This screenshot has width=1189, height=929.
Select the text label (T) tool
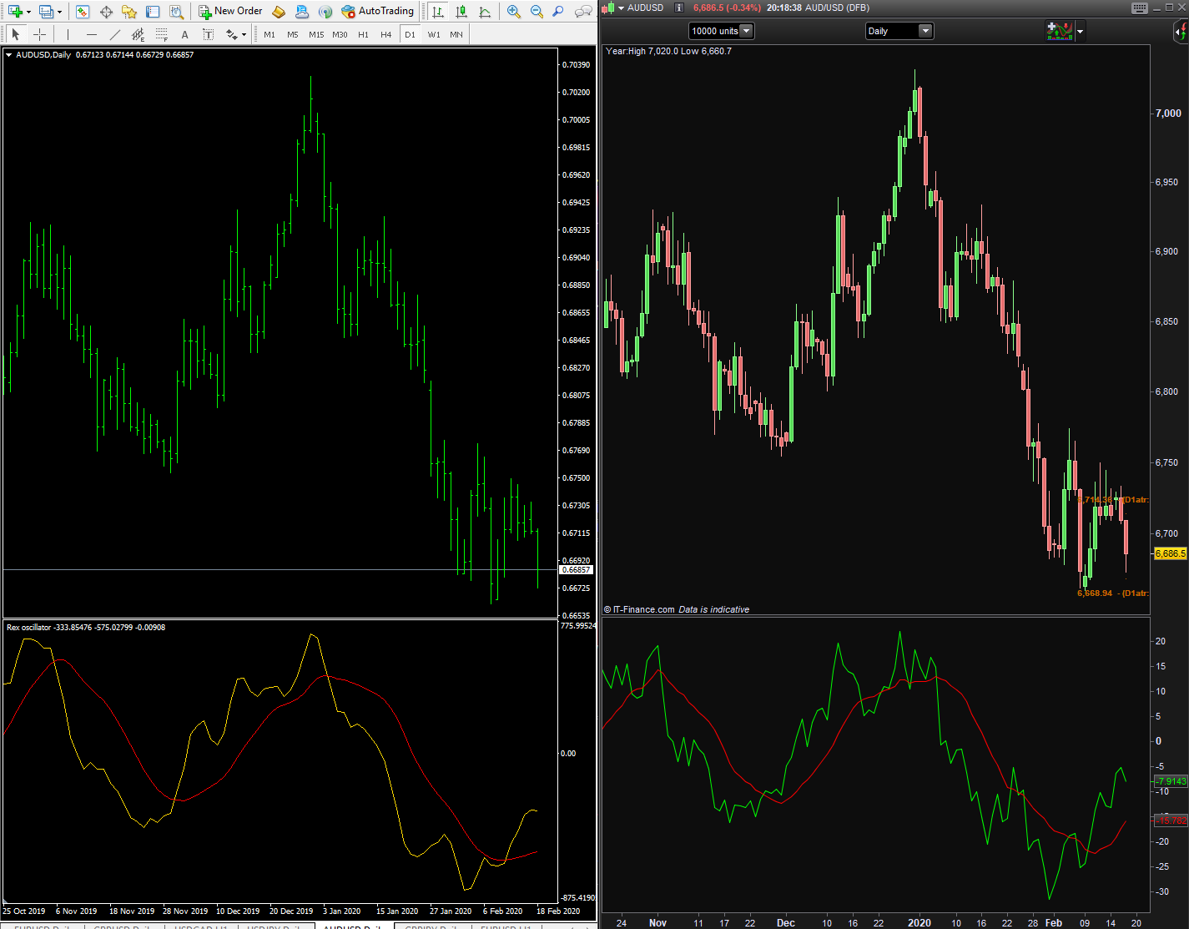[x=208, y=34]
